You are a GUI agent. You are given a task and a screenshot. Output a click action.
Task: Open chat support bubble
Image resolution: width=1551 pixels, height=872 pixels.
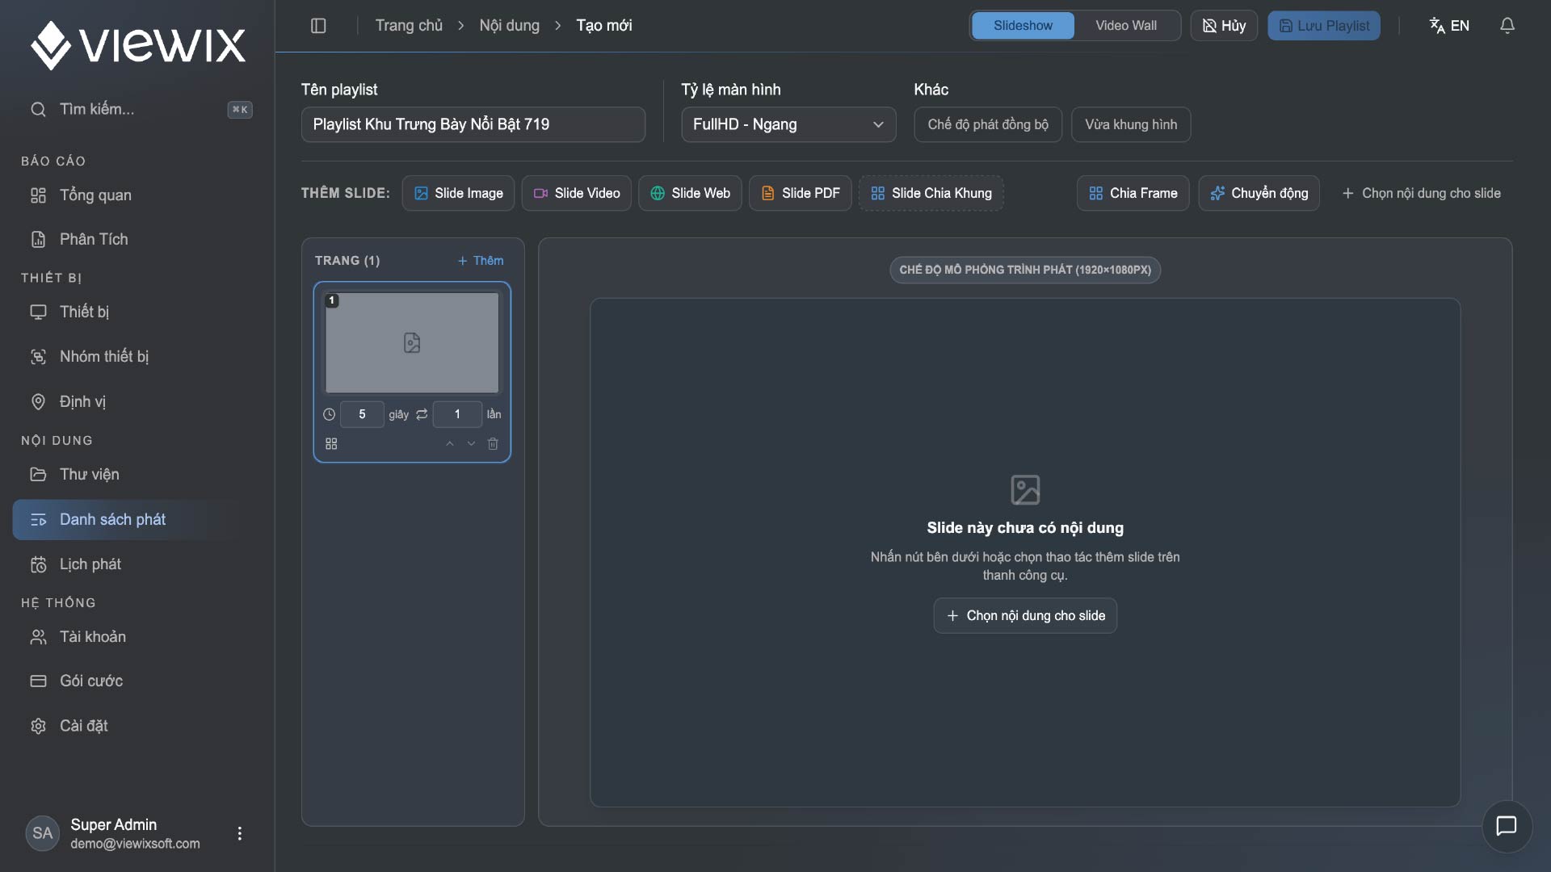coord(1507,826)
